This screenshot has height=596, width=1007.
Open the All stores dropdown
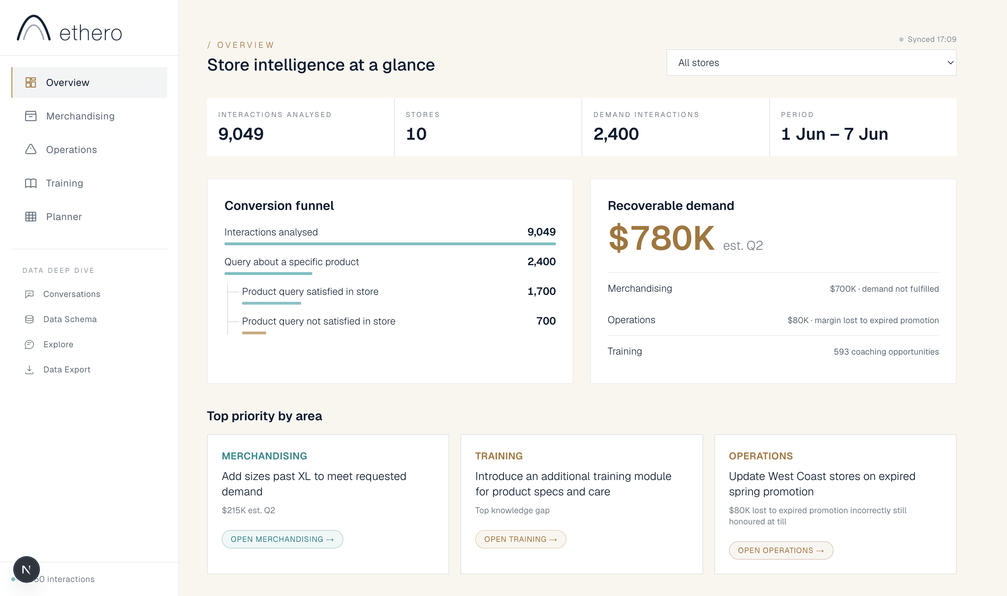[x=811, y=63]
